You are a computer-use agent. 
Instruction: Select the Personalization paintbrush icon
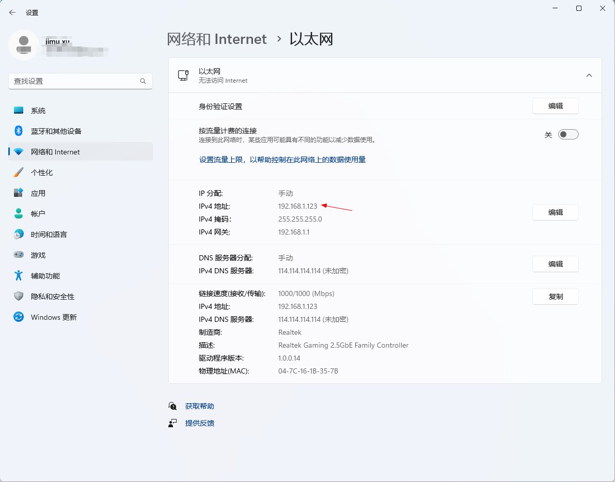[x=19, y=173]
